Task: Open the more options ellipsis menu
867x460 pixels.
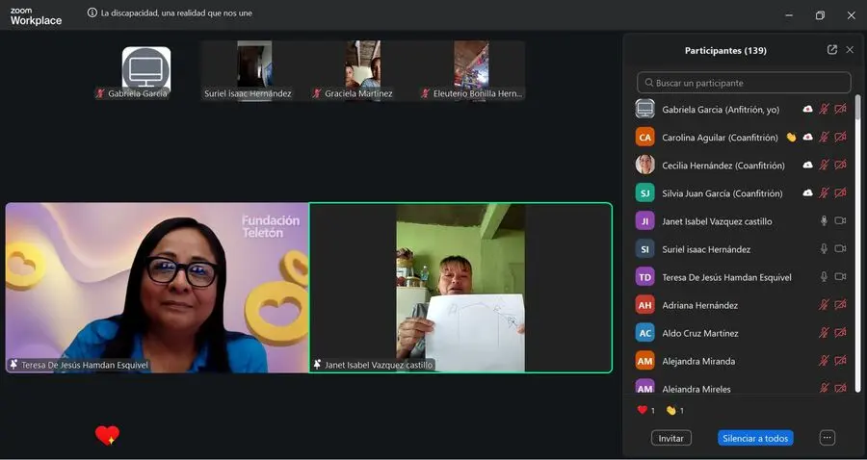Action: (828, 438)
